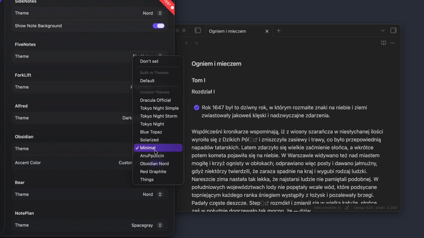Open a new tab with plus icon
This screenshot has height=238, width=424.
(278, 31)
